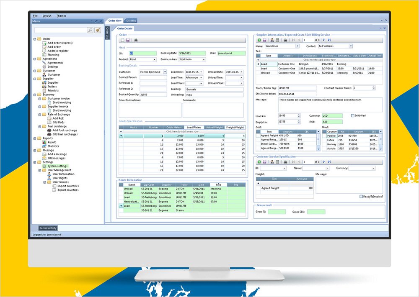419x297 pixels.
Task: Collapse the Economy folder in the menu tree
Action: tap(35, 95)
